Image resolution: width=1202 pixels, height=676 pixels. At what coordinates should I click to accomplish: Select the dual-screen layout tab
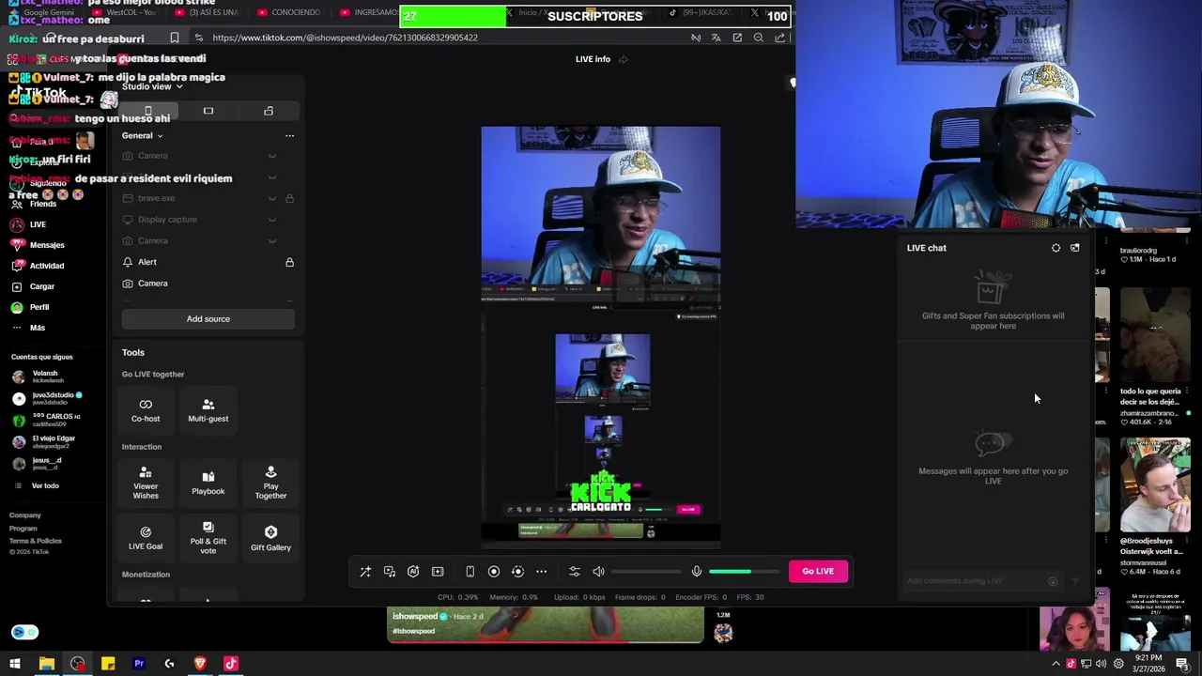(x=269, y=111)
